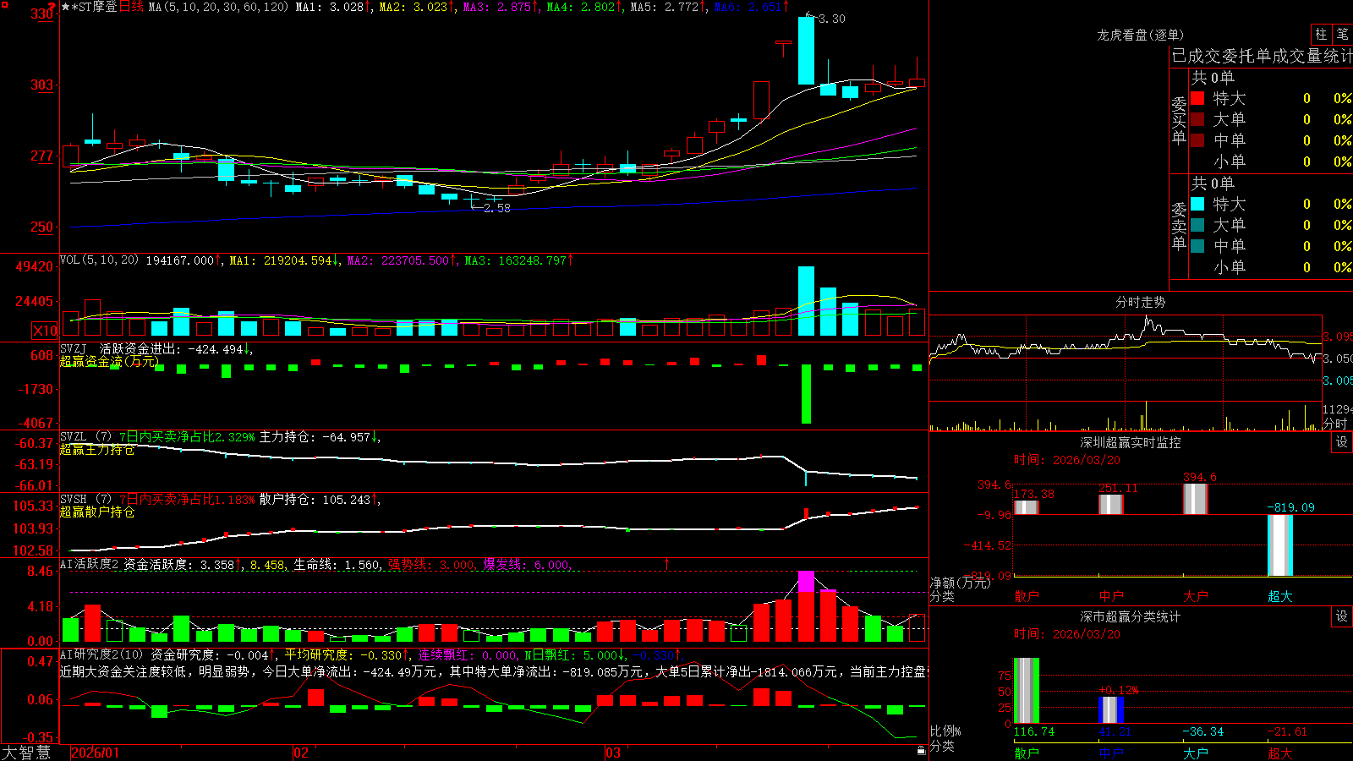Click the 02 month marker on time axis
Screen dimensions: 1353x761
(301, 753)
